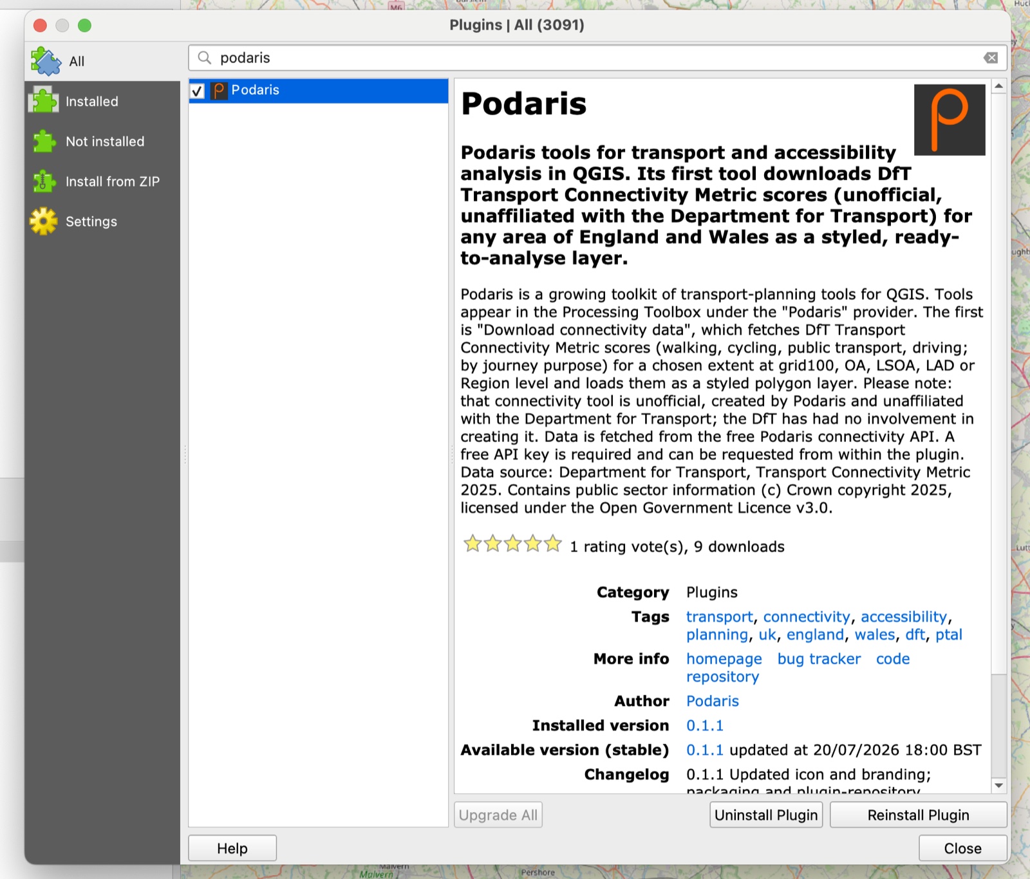Click Reinstall Plugin

918,815
